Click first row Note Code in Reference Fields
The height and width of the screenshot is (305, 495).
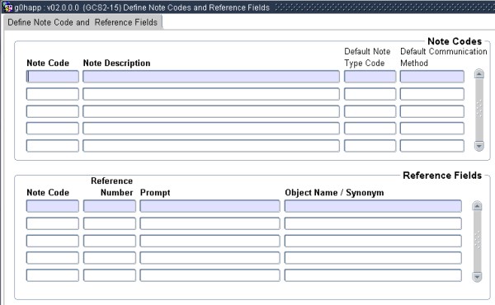53,206
